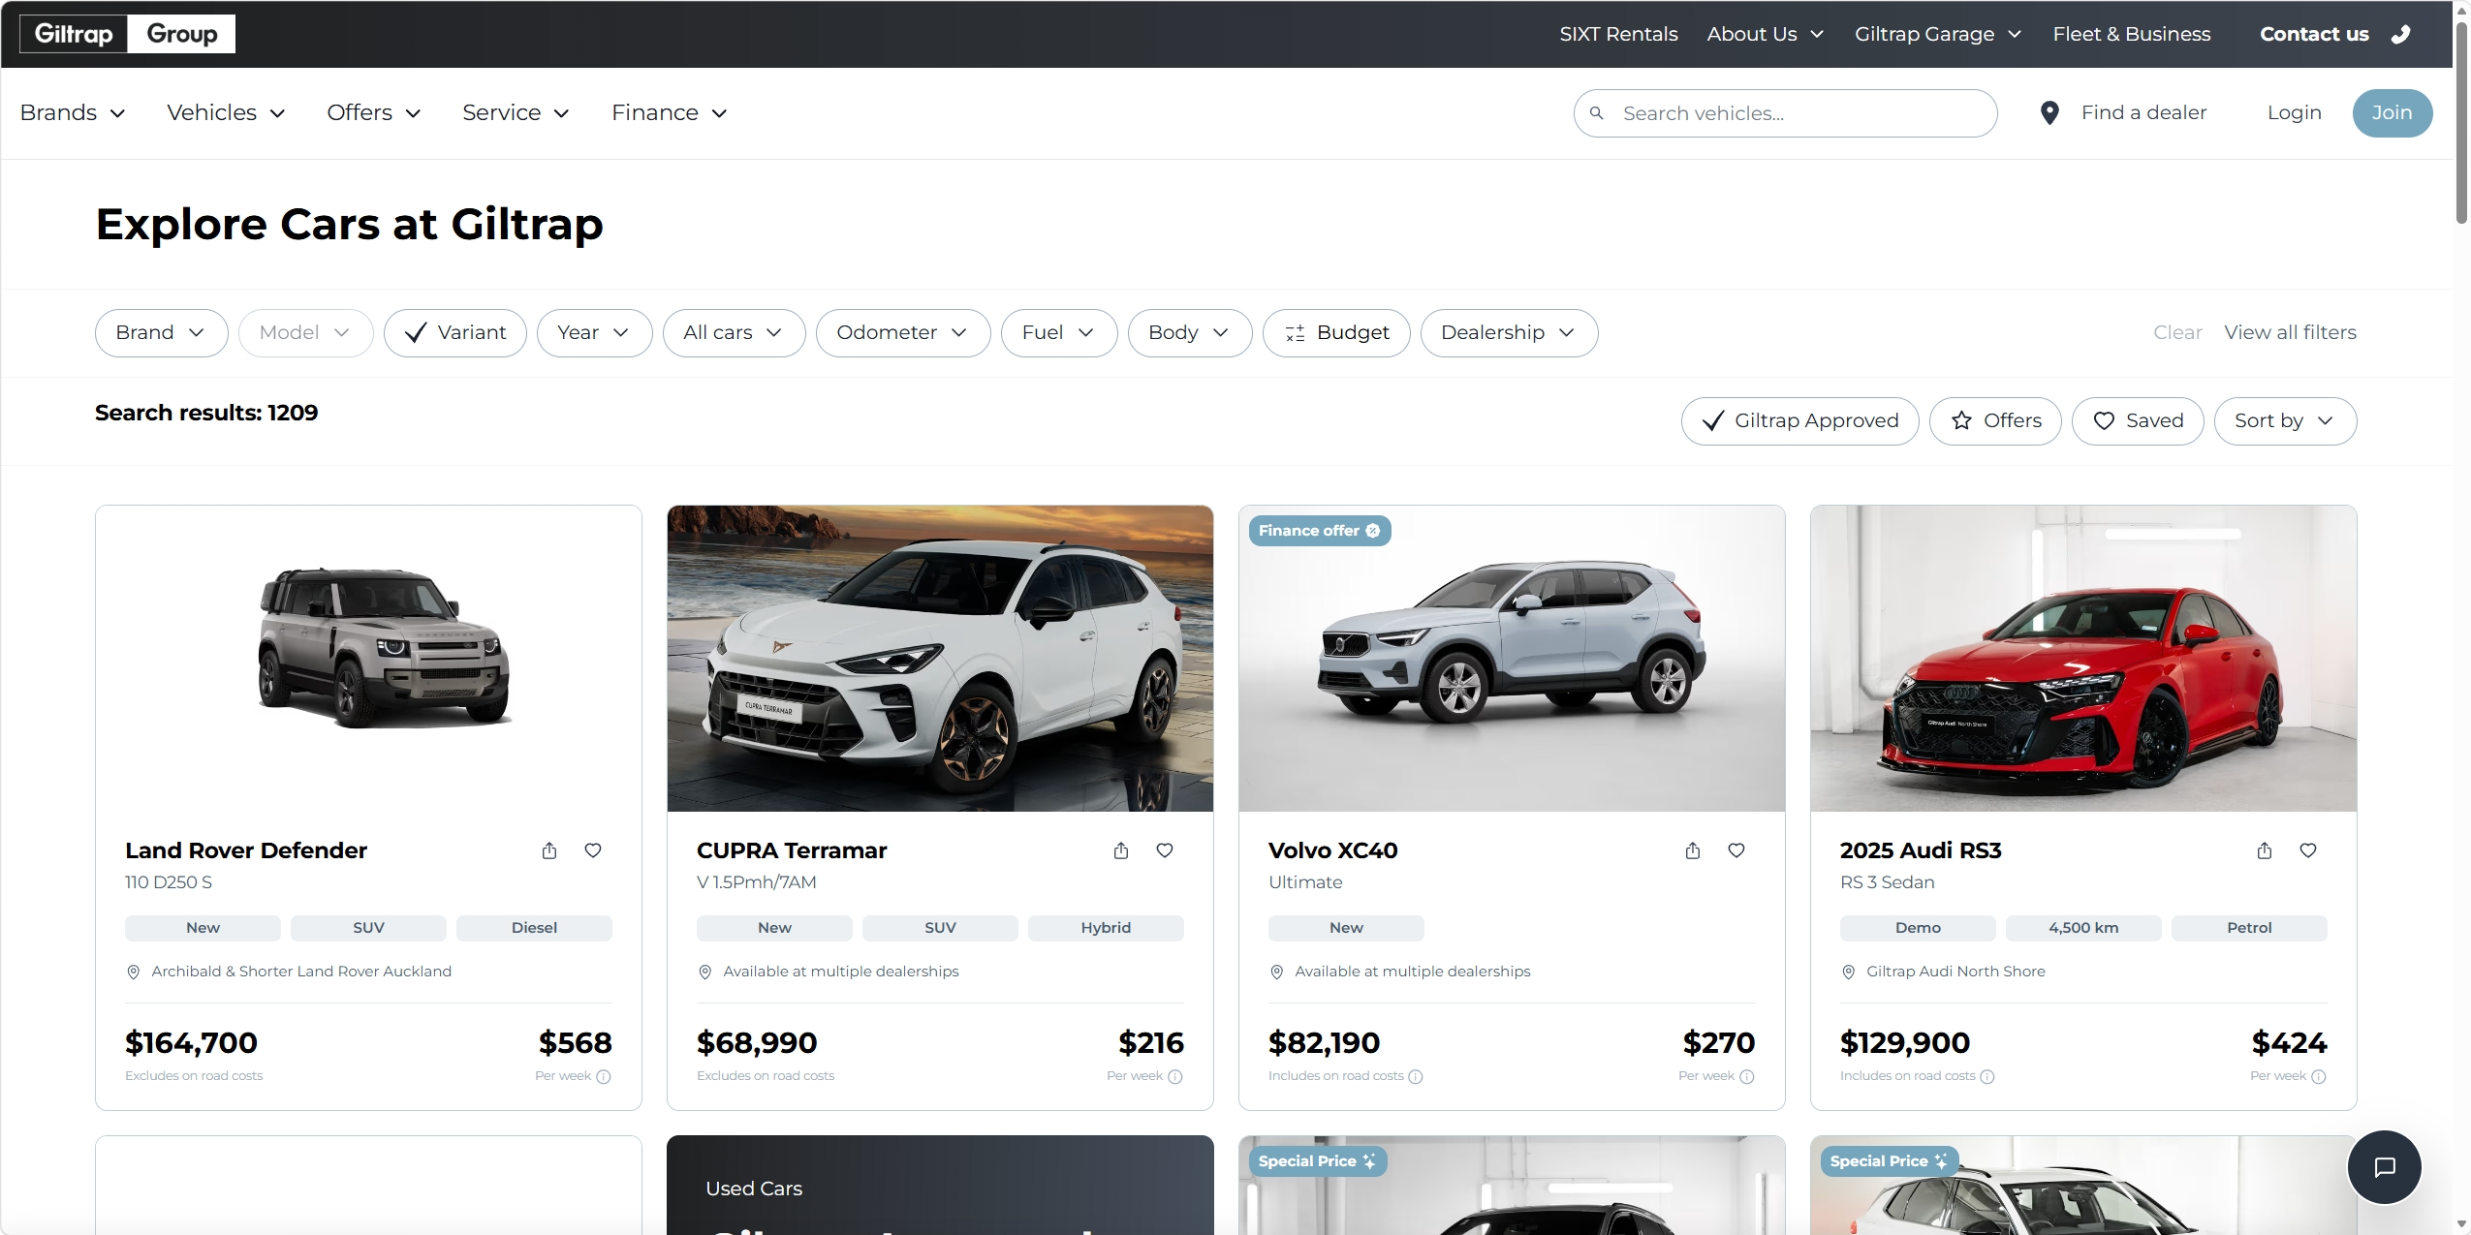The image size is (2471, 1235).
Task: Open the Brands menu
Action: click(73, 113)
